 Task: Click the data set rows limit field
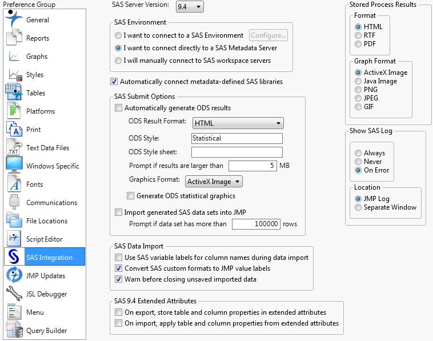coord(256,224)
